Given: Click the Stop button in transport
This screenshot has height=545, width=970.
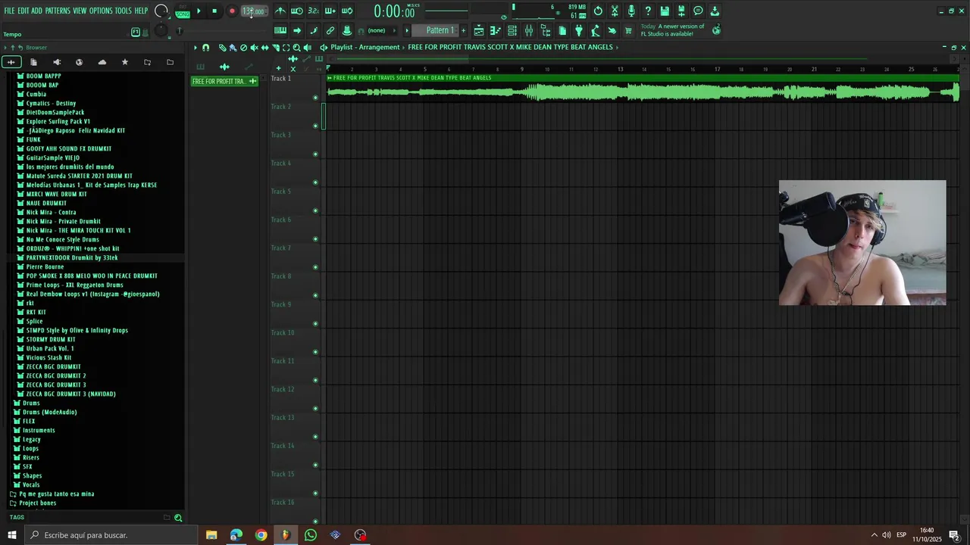Looking at the screenshot, I should pyautogui.click(x=214, y=11).
